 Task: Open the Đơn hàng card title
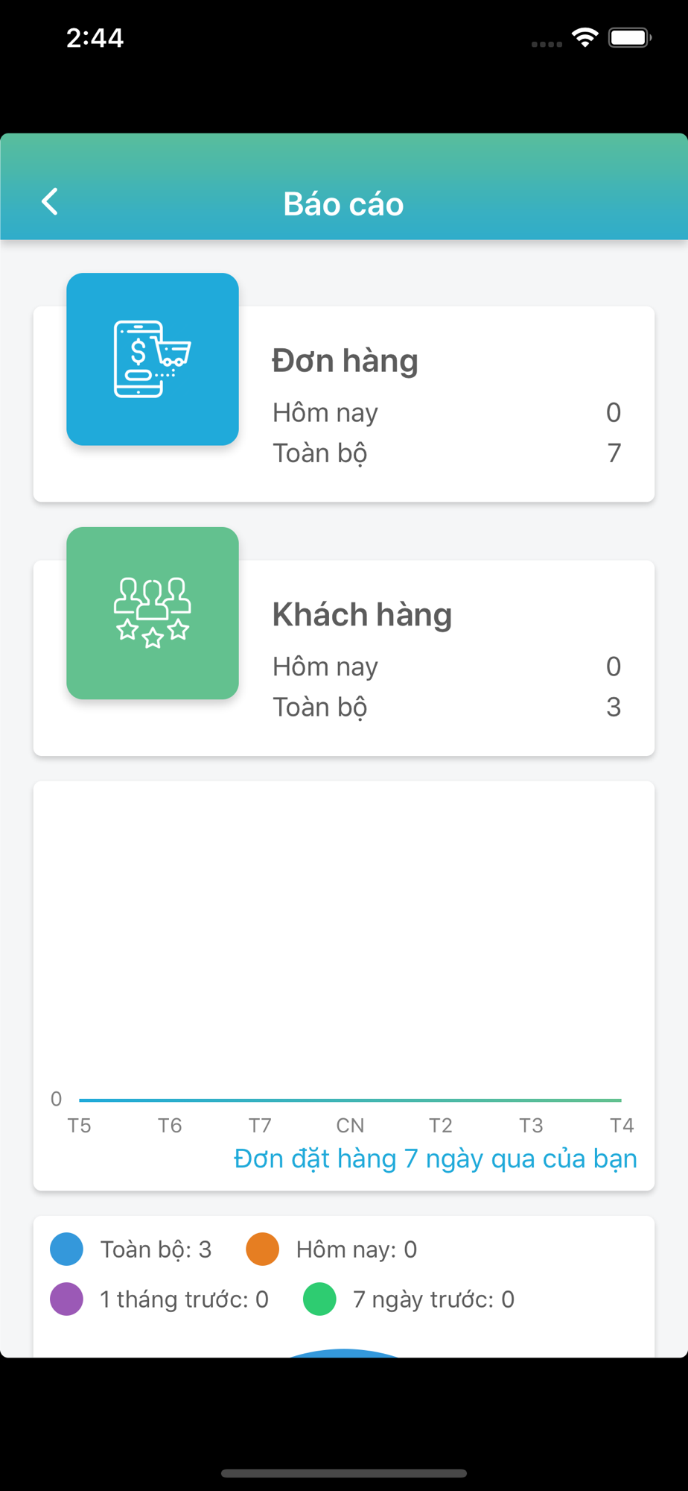(x=345, y=361)
